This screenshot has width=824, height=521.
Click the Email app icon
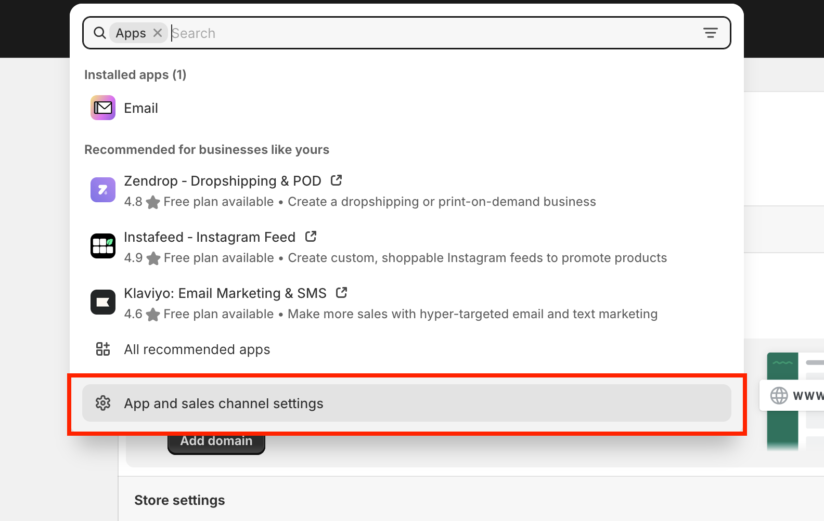click(x=103, y=108)
